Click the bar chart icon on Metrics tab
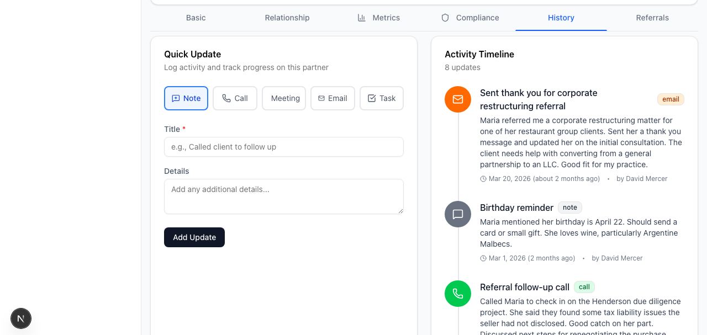 tap(362, 18)
